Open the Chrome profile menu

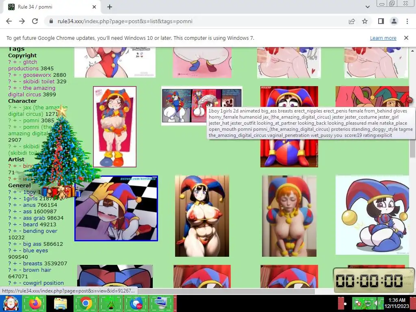[394, 21]
